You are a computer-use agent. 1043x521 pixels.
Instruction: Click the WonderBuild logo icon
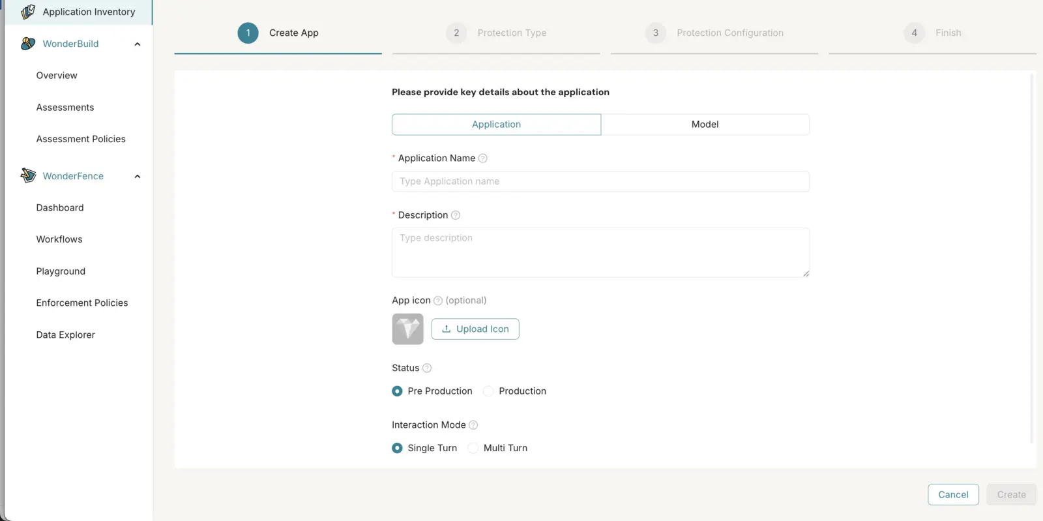pos(28,44)
